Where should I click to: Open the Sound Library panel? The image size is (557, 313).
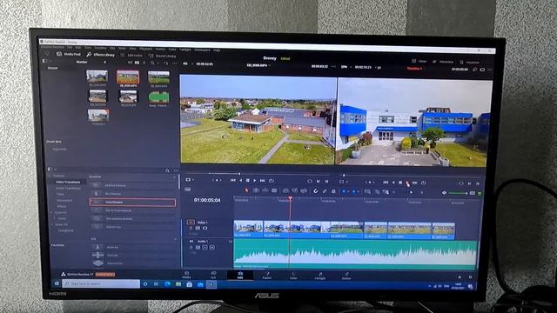[163, 56]
